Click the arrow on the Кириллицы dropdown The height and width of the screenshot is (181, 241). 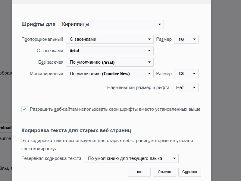point(159,24)
